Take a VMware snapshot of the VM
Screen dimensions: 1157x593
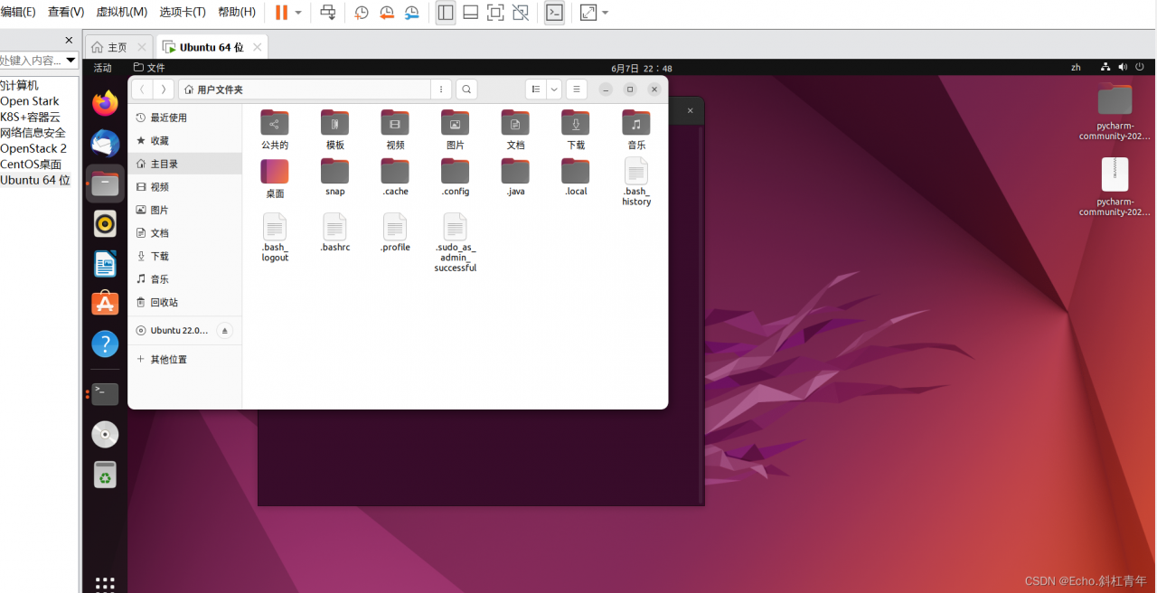pos(362,13)
